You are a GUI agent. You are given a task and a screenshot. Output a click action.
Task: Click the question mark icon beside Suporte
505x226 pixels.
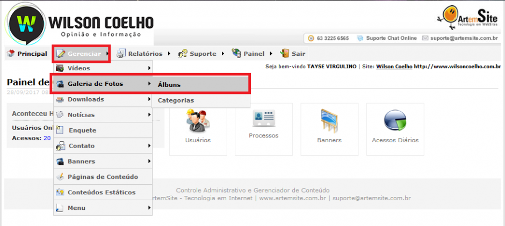pyautogui.click(x=183, y=54)
